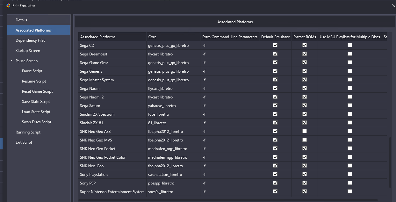
Task: Uncheck Extract ROMs for Sinclair ZX-81
Action: tap(305, 123)
